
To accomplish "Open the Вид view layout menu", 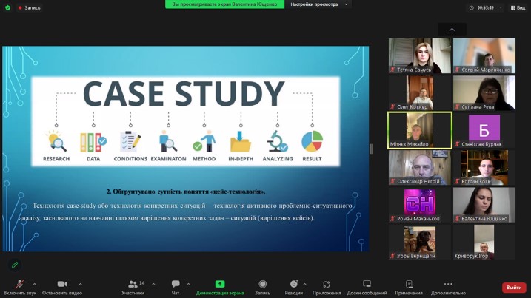I will click(519, 7).
